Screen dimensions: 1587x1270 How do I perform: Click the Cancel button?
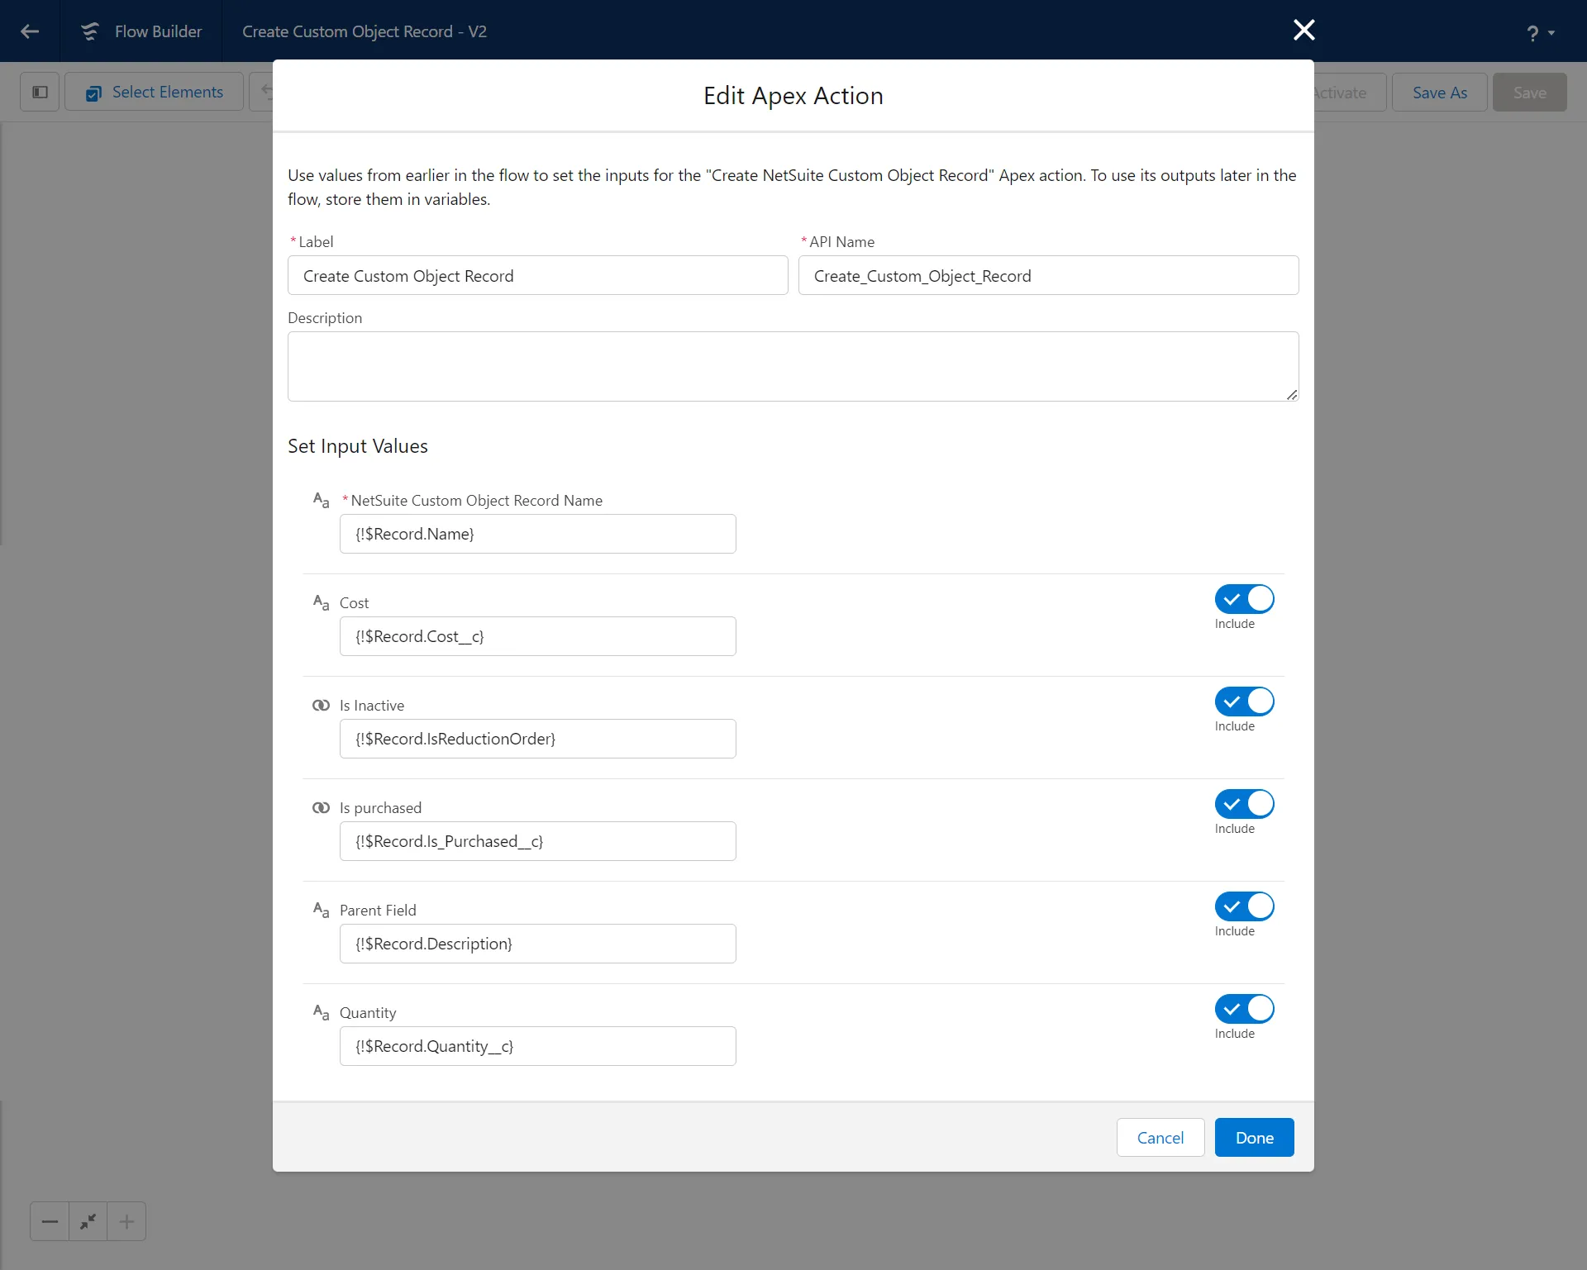[1160, 1138]
